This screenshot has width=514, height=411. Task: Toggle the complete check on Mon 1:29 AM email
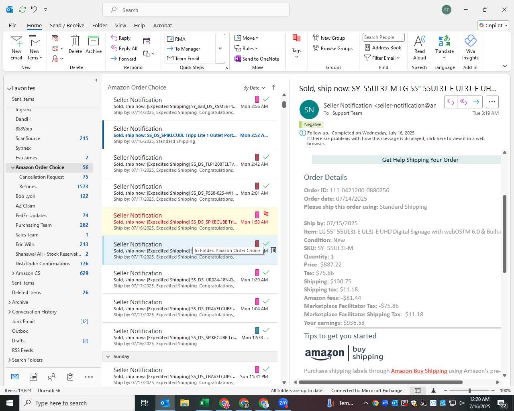coord(266,272)
